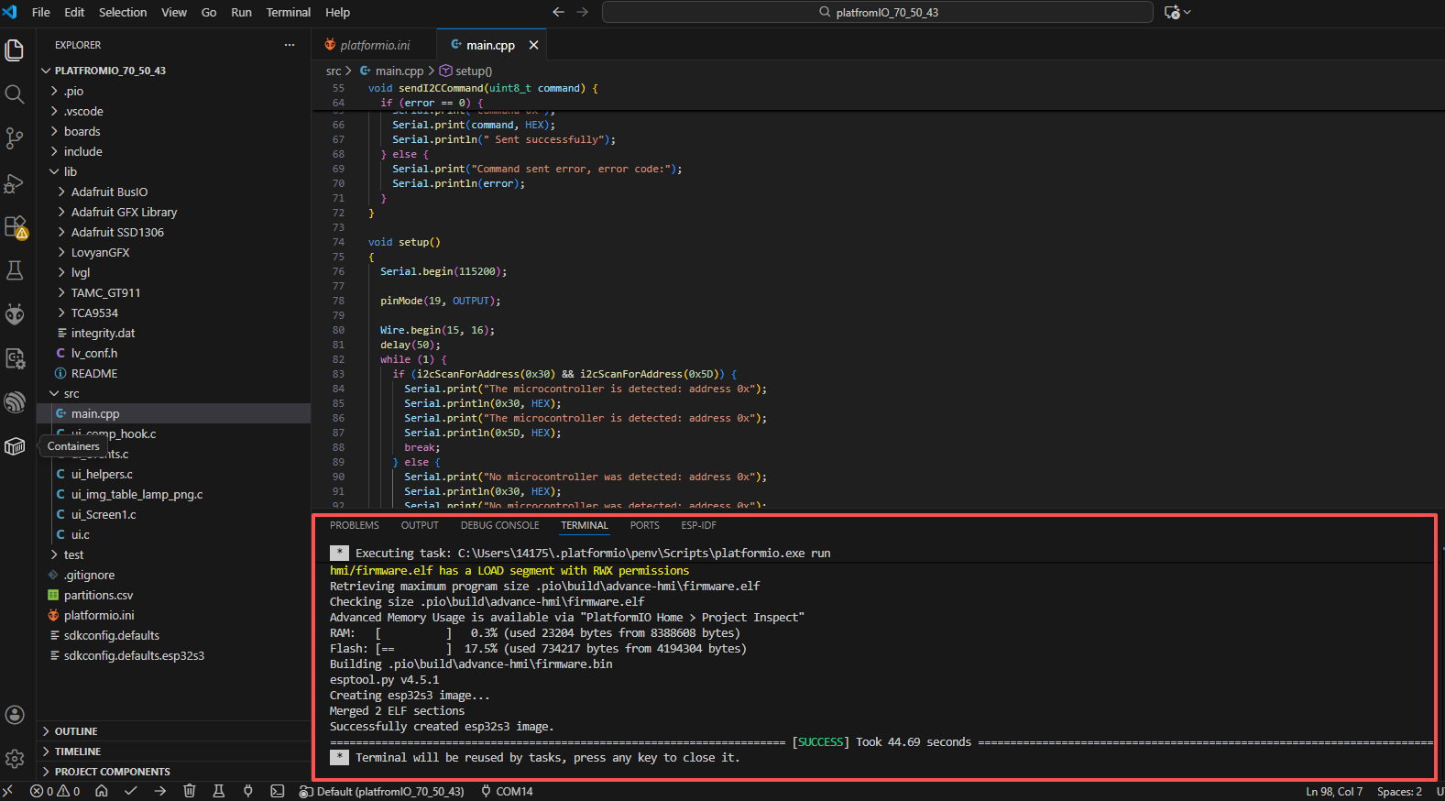1445x801 pixels.
Task: Click Default environment switcher in status bar
Action: pyautogui.click(x=382, y=791)
